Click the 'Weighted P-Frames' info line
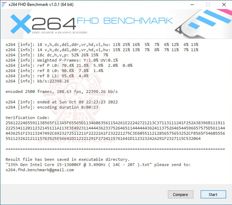 tap(62, 60)
